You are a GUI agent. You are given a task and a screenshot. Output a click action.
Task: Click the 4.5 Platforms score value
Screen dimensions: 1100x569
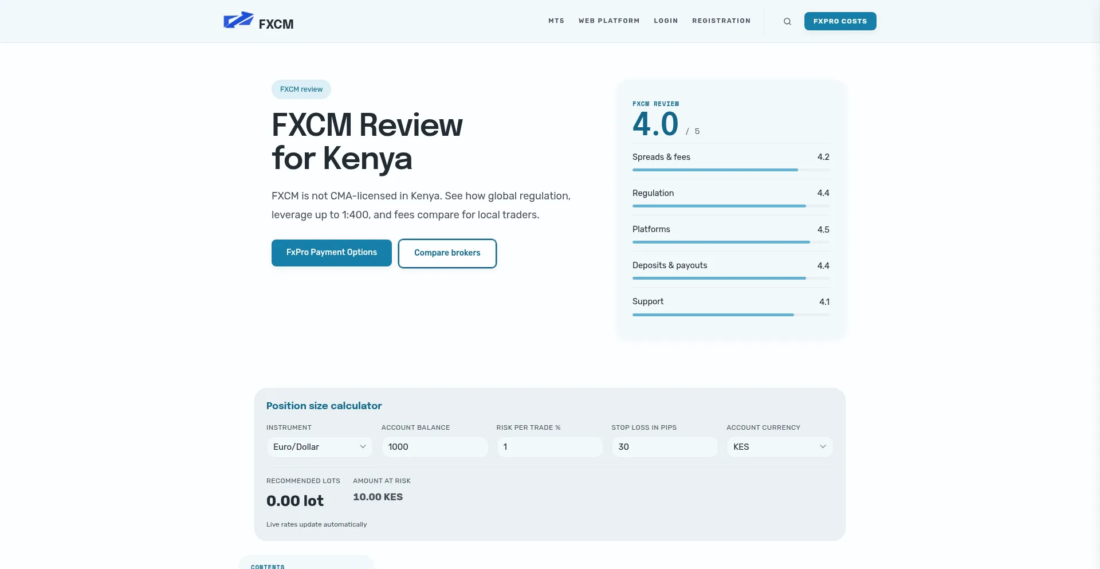click(x=823, y=229)
